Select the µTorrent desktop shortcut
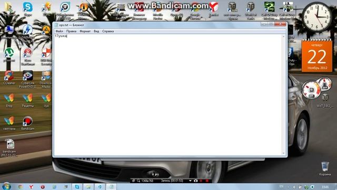 (9, 55)
